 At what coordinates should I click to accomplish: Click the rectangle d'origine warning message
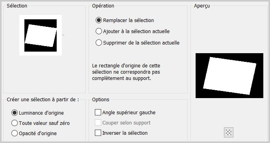click(126, 72)
